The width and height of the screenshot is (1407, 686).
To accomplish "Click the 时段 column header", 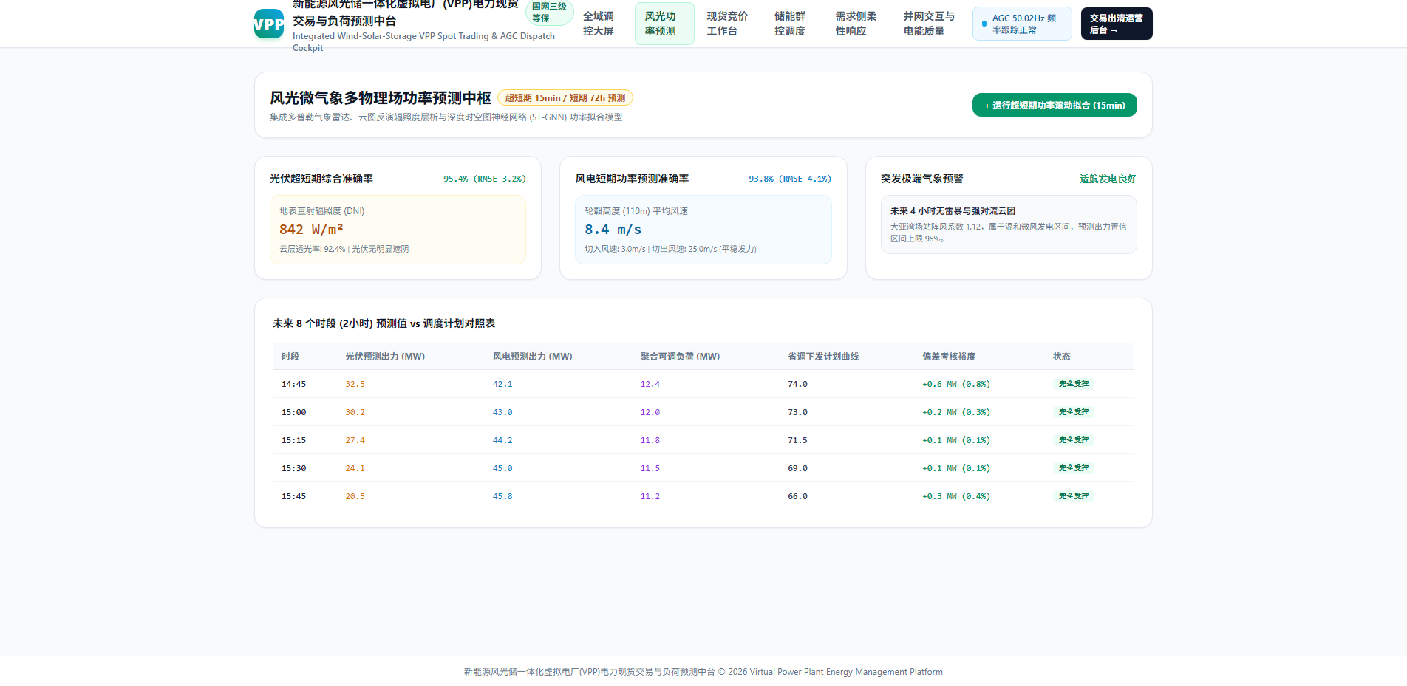I will click(x=290, y=356).
